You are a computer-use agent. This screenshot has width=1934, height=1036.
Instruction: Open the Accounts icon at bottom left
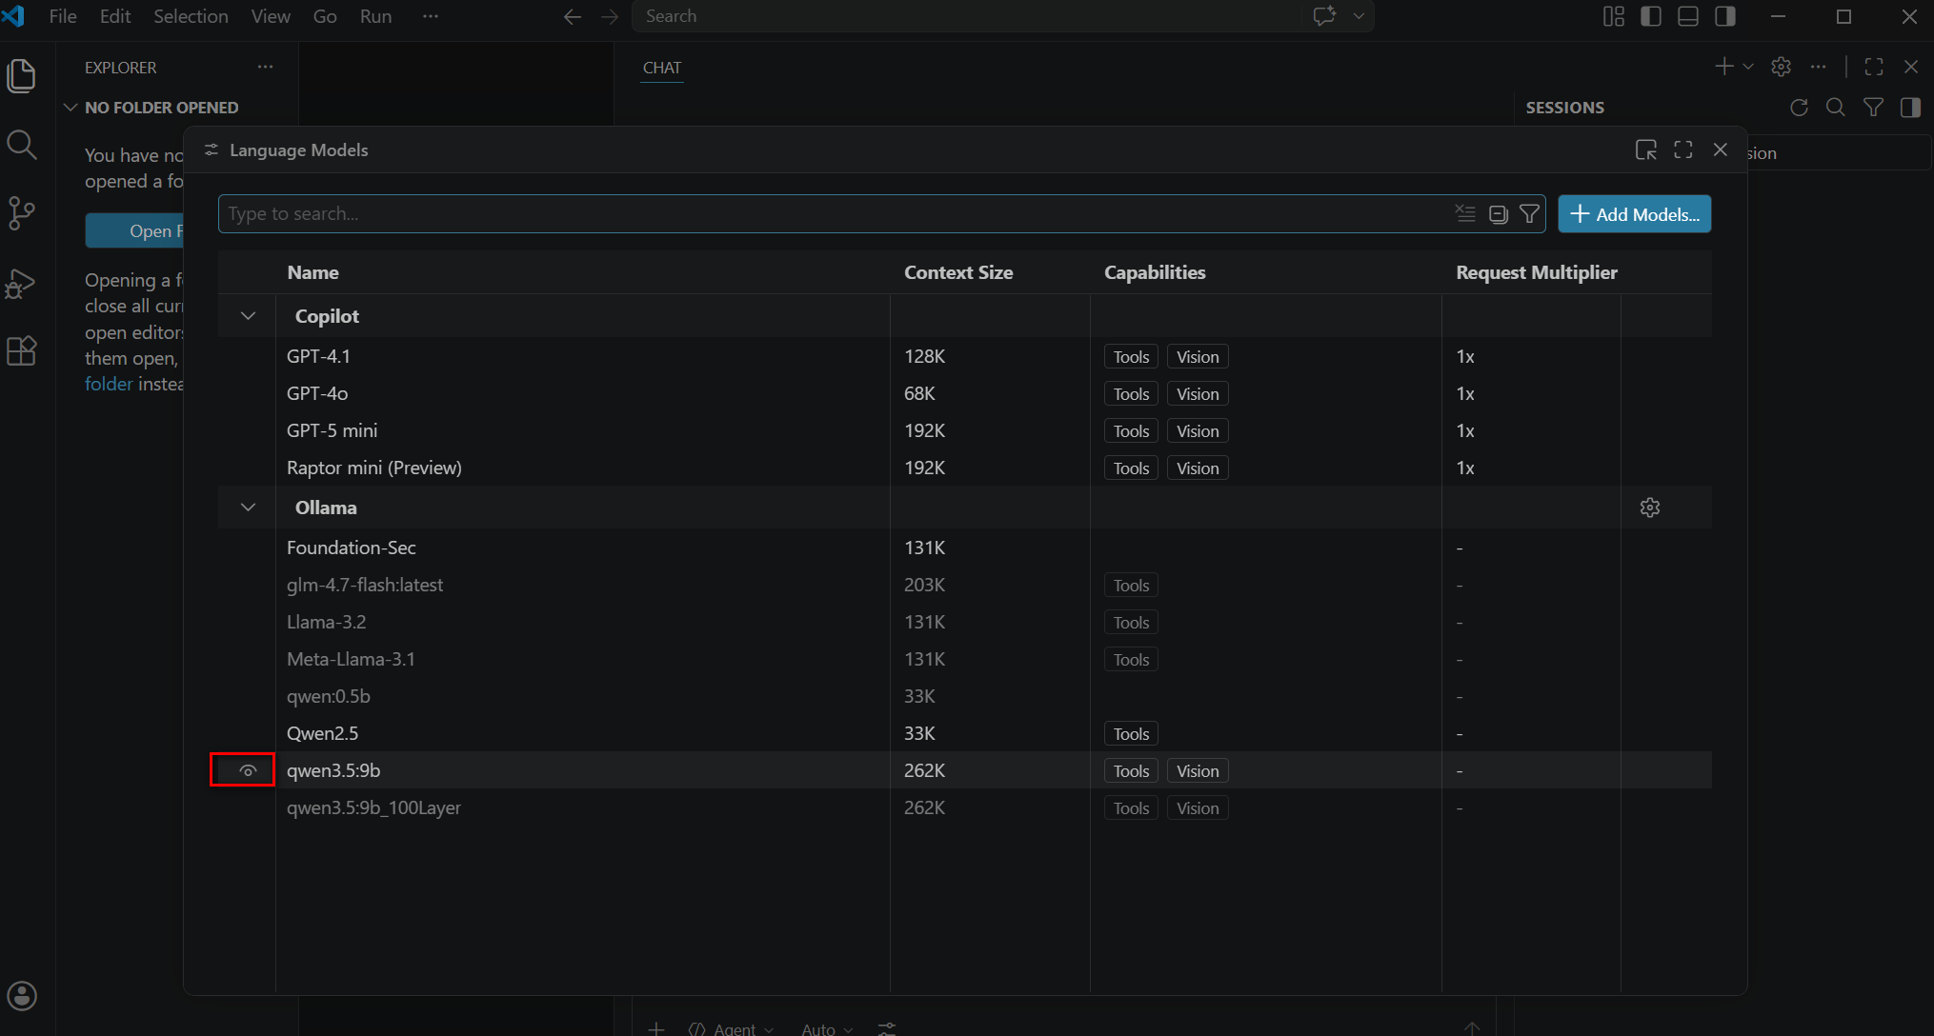[x=21, y=996]
